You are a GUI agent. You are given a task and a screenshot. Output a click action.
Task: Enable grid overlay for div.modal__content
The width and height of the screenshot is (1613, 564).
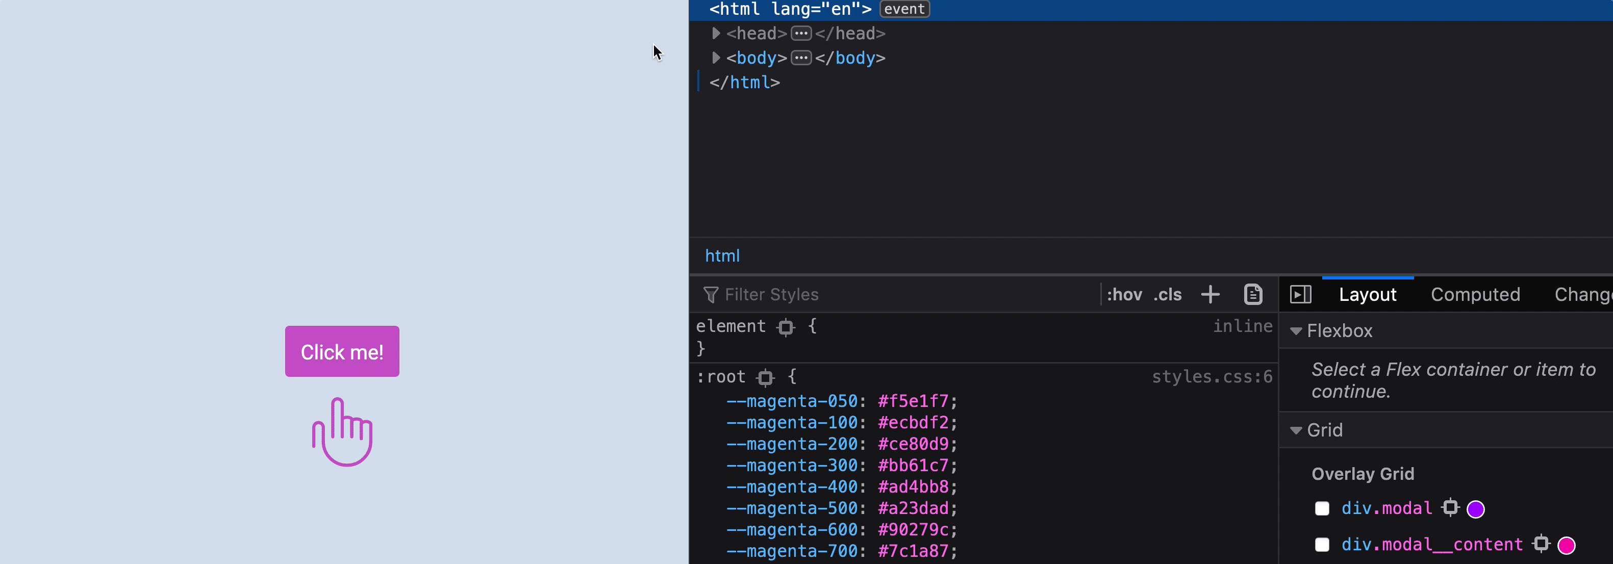1322,545
